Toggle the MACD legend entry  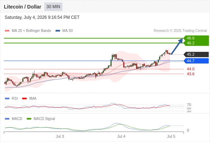[x=14, y=119]
